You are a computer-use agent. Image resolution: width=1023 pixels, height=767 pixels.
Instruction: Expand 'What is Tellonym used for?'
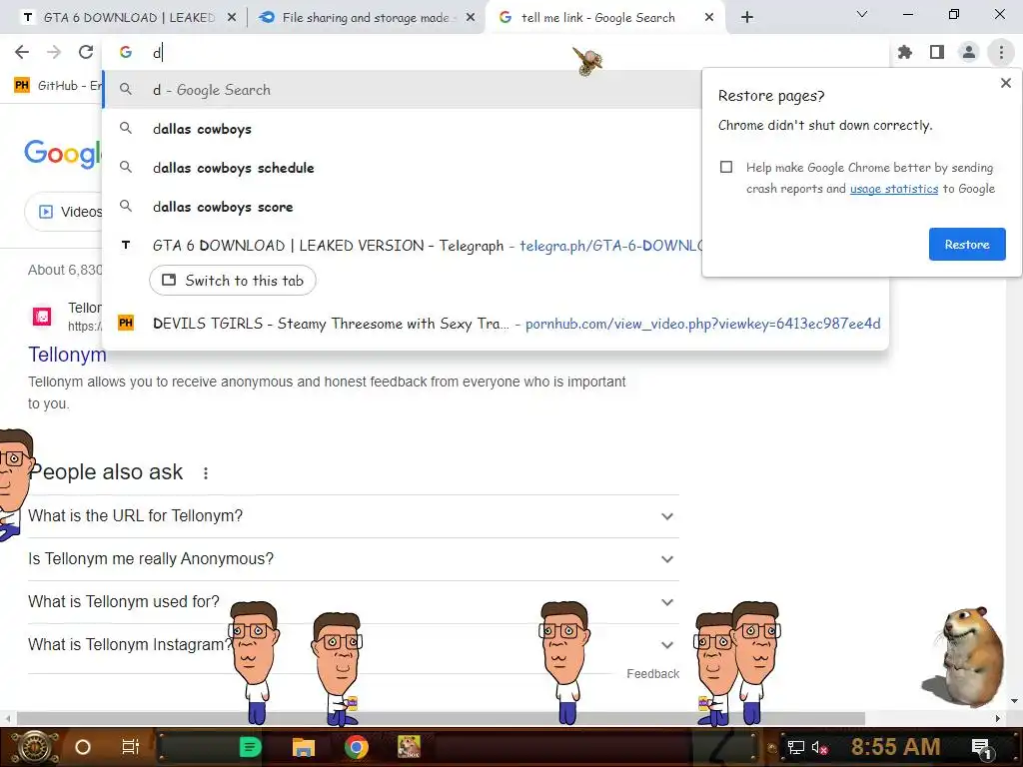(353, 602)
